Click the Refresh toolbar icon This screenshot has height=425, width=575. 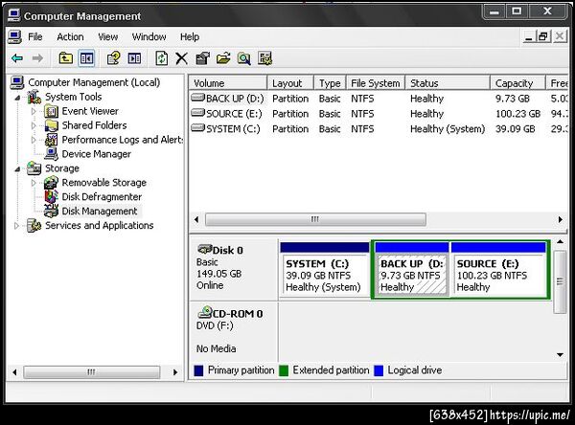(162, 58)
